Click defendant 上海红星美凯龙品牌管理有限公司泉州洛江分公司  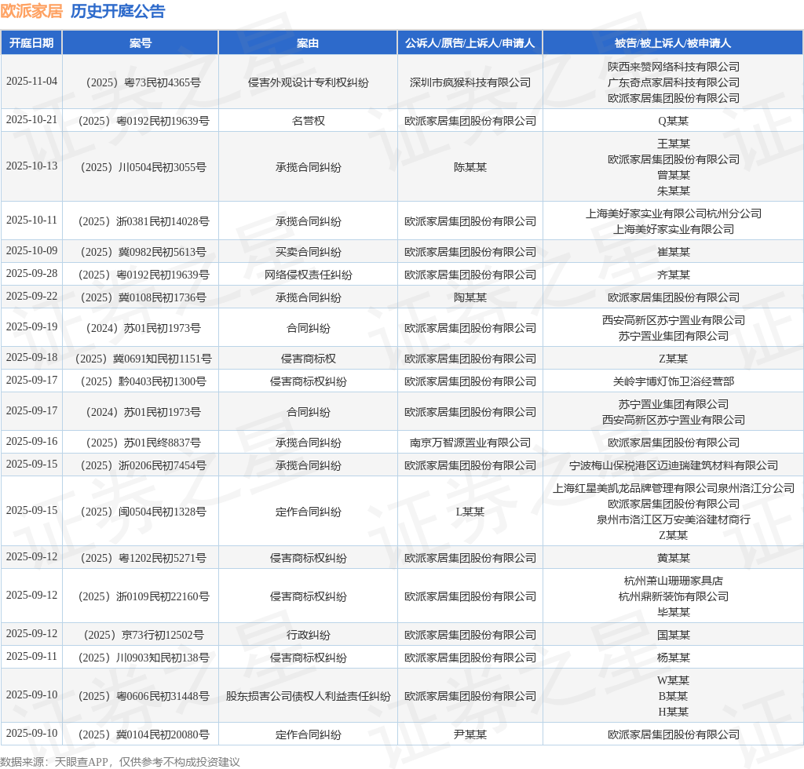[673, 488]
